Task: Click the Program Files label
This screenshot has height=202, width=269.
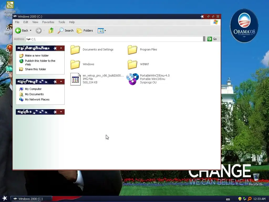Action: (148, 49)
